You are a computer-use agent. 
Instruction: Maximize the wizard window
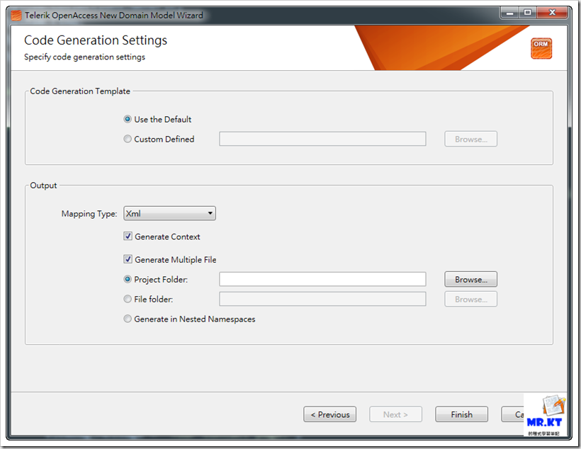(x=527, y=13)
